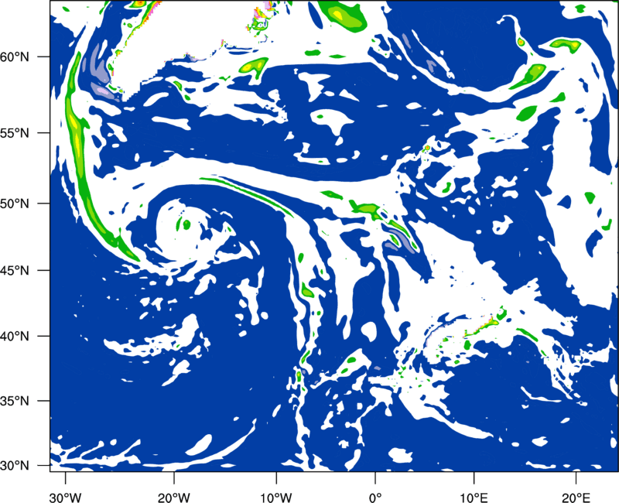Click the 30°N latitude label
Screen dimensions: 619x503
15,466
